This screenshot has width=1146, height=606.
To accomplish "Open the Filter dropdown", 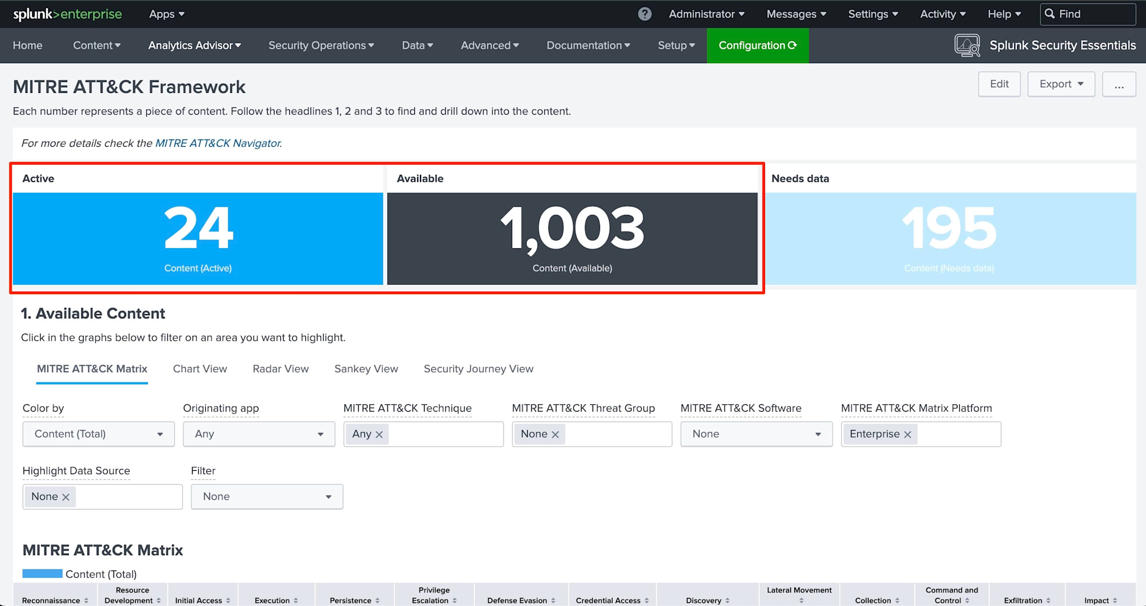I will click(x=267, y=496).
